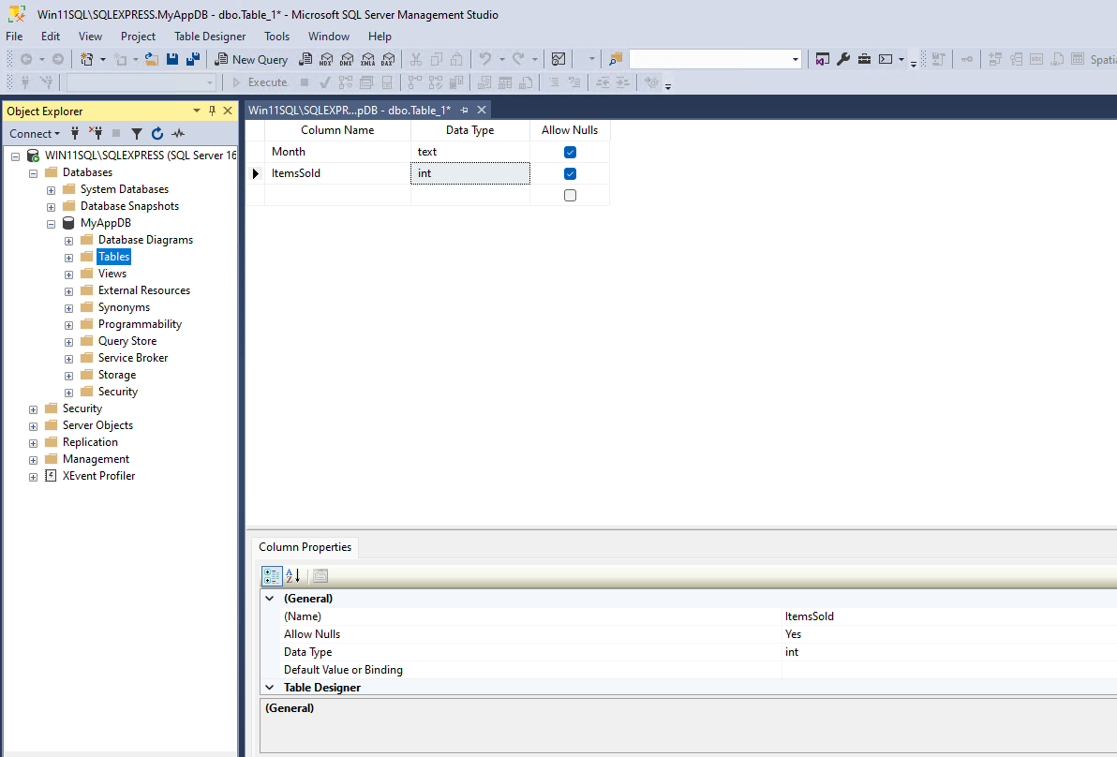Open the Toolbox icon
This screenshot has width=1117, height=757.
pos(864,59)
